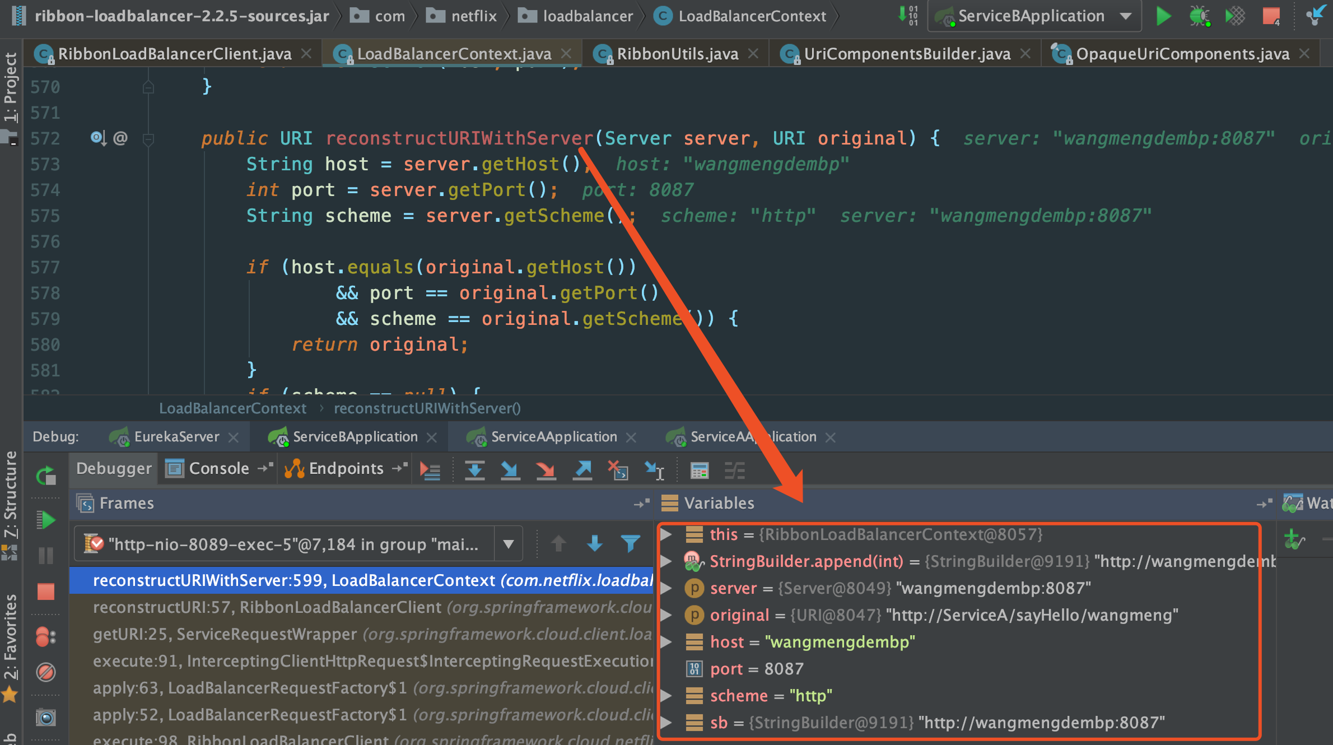Viewport: 1333px width, 745px height.
Task: Open the Structure tool window
Action: coord(11,494)
